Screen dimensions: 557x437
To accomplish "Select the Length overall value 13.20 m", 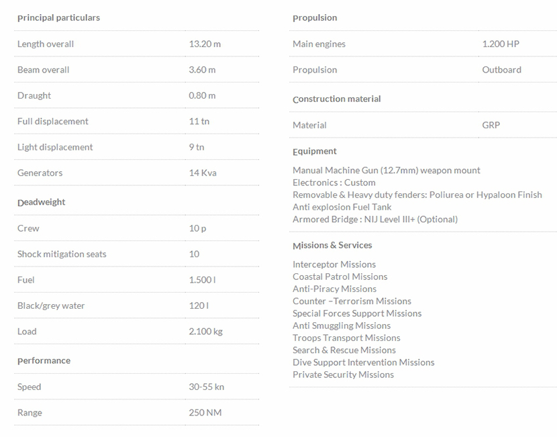I will tap(205, 44).
